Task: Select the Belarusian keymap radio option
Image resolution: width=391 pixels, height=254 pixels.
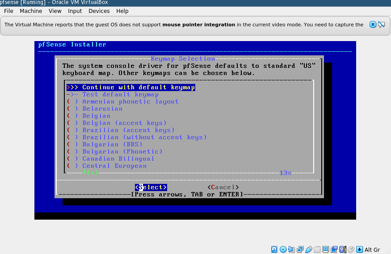Action: (x=94, y=109)
